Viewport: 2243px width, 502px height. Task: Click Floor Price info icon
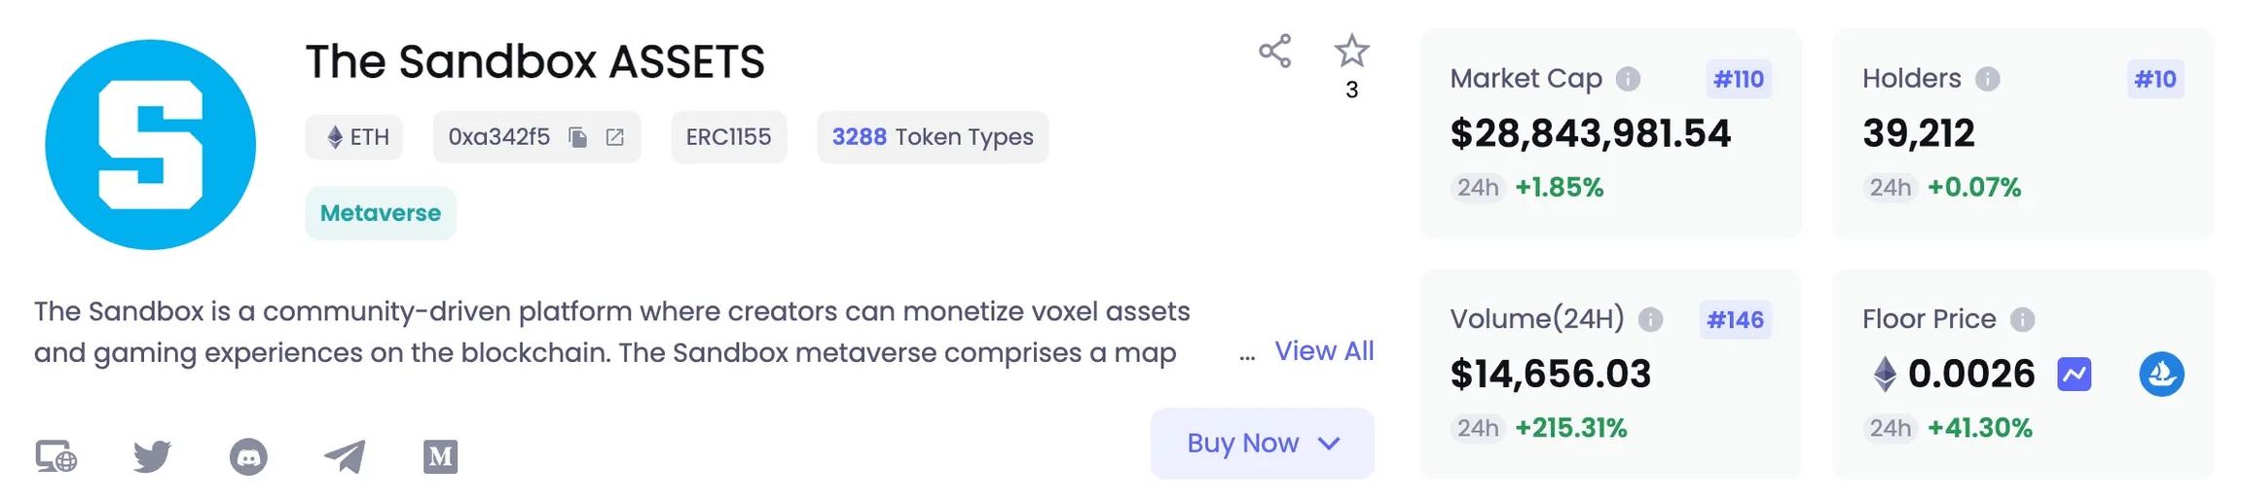coord(2022,319)
